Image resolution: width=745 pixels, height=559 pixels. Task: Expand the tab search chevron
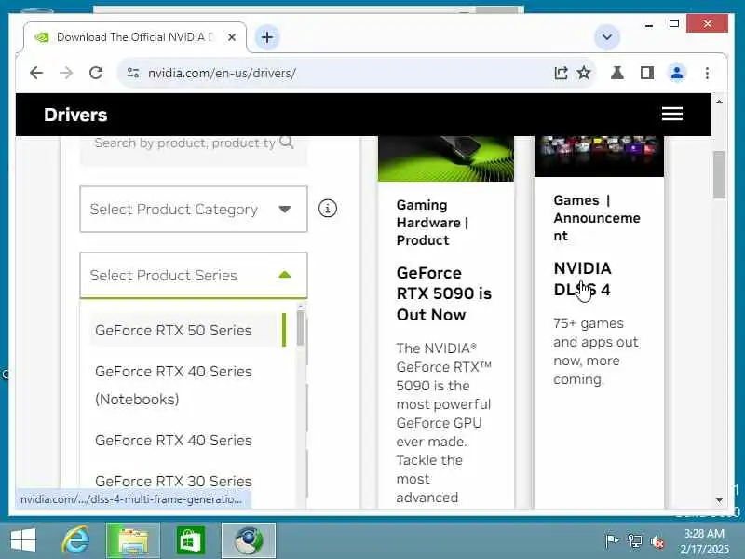click(x=607, y=37)
